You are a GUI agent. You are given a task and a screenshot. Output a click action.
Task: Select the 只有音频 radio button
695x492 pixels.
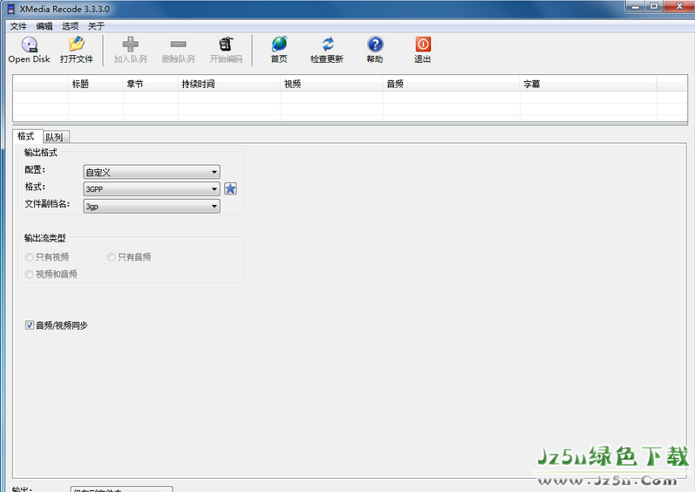pos(112,257)
